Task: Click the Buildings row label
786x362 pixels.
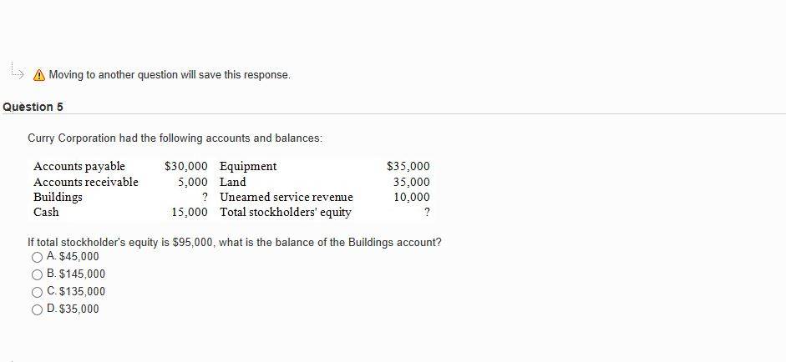Action: point(58,198)
